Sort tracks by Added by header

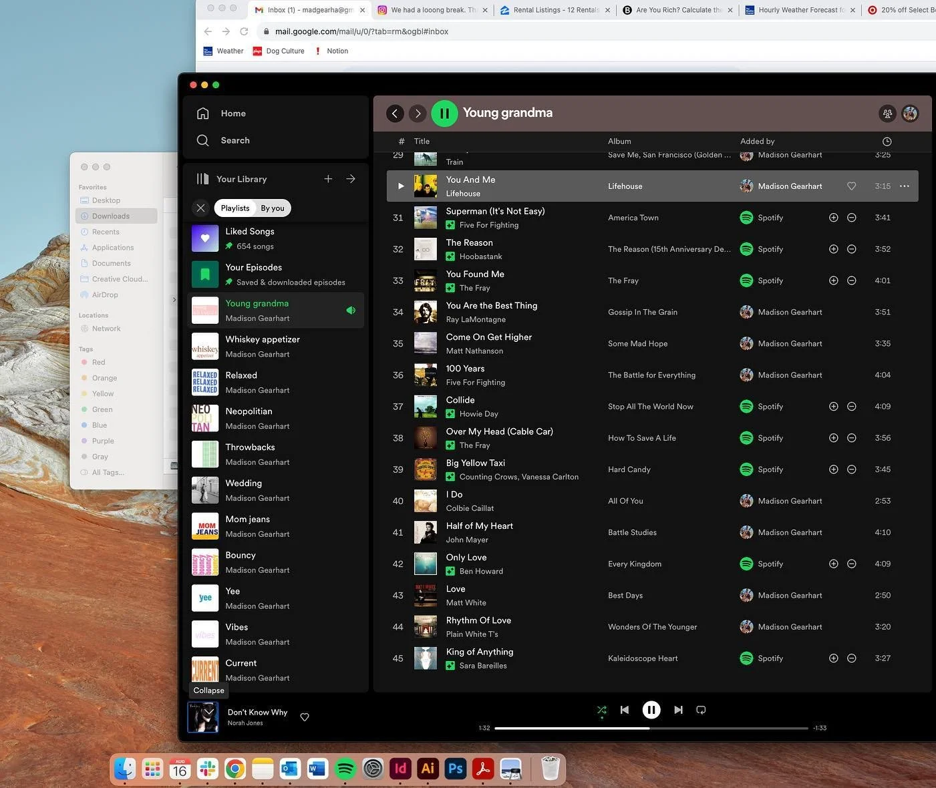click(x=757, y=142)
